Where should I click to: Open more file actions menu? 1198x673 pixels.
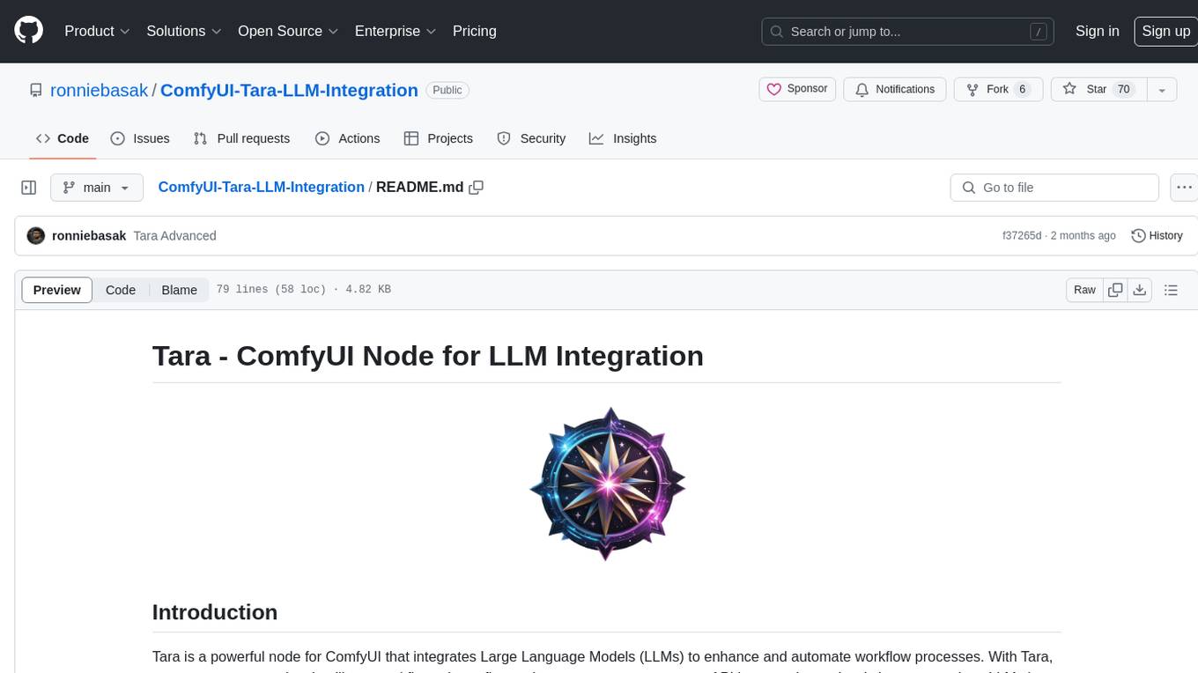(1185, 188)
